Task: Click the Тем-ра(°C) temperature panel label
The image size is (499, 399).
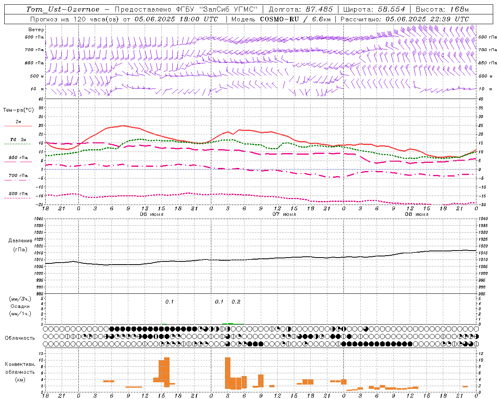Action: tap(18, 110)
